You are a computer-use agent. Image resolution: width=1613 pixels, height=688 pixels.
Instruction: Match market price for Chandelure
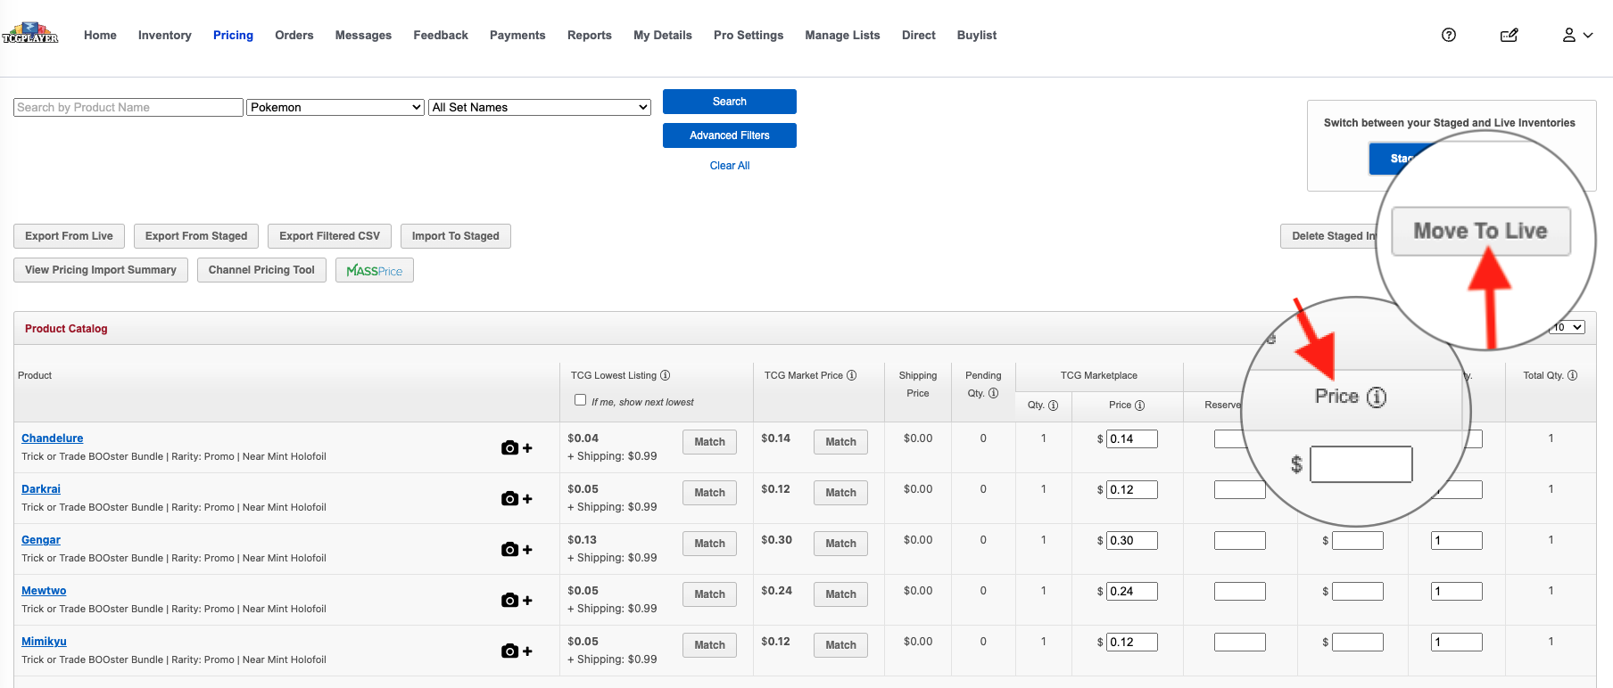[x=840, y=442]
